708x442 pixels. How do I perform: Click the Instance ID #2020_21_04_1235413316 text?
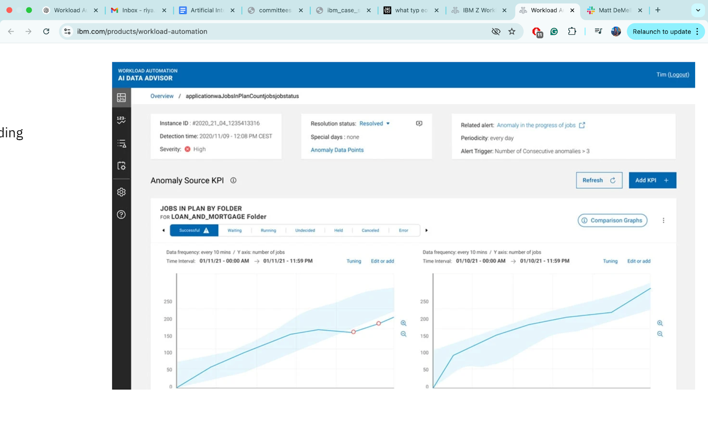click(210, 123)
